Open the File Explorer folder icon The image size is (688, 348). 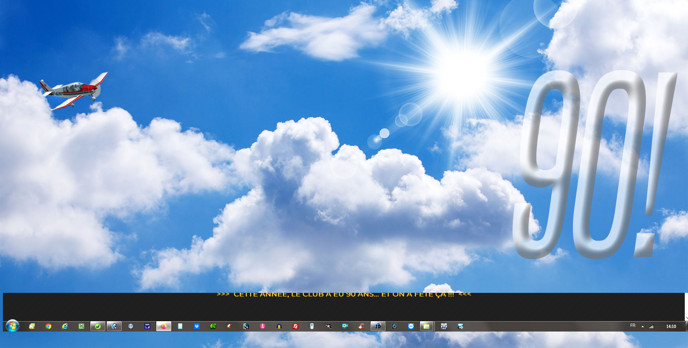pos(426,326)
